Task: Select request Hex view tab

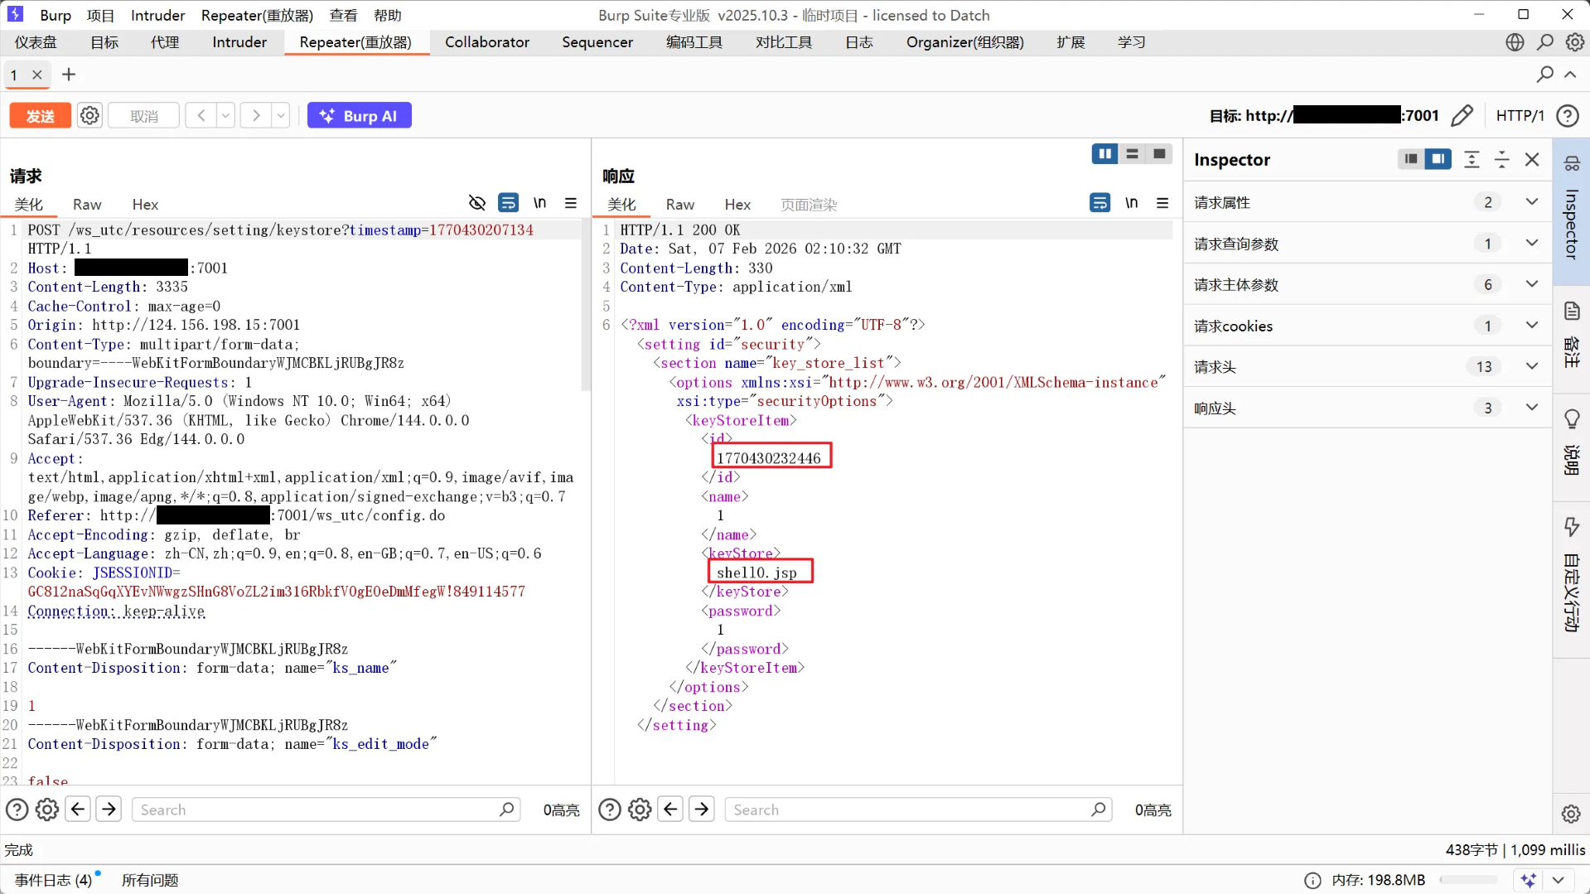Action: [145, 204]
